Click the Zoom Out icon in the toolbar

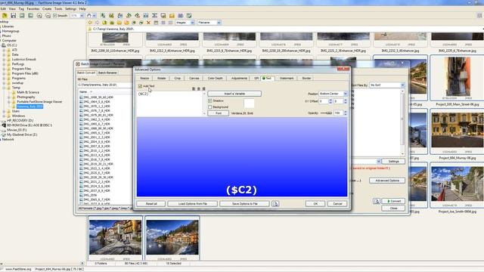coord(48,15)
